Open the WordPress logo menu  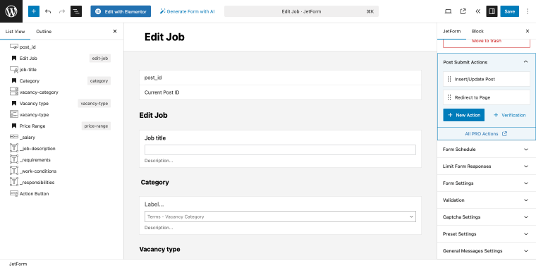coord(11,11)
